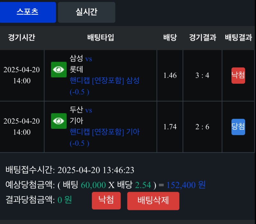256x224 pixels.
Task: Switch to the 스포츠 tab
Action: [x=28, y=12]
